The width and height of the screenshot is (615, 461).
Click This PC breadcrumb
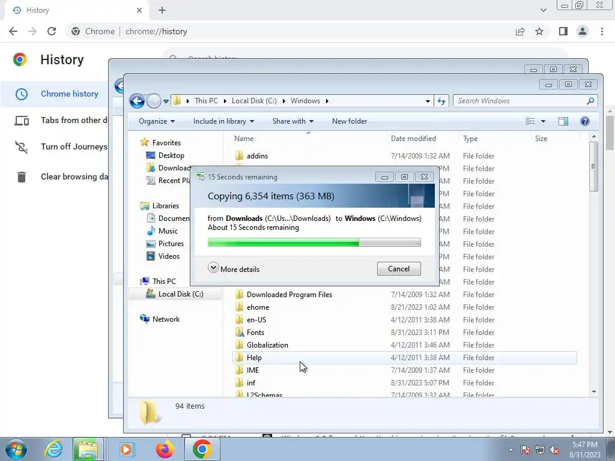[206, 101]
